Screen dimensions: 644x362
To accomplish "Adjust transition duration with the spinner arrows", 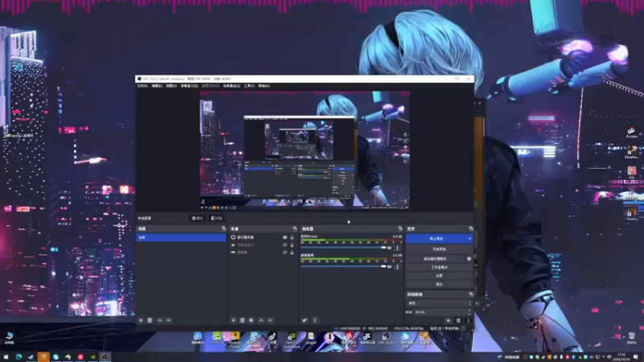I will pos(469,312).
